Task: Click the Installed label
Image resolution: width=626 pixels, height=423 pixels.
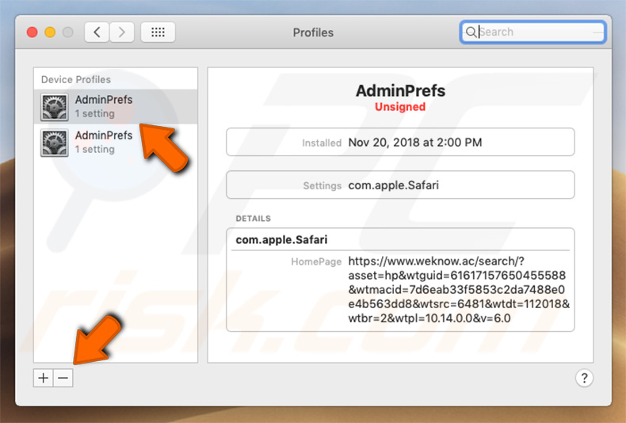Action: (x=322, y=143)
